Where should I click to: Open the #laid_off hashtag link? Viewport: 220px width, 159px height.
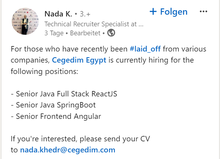click(x=145, y=49)
